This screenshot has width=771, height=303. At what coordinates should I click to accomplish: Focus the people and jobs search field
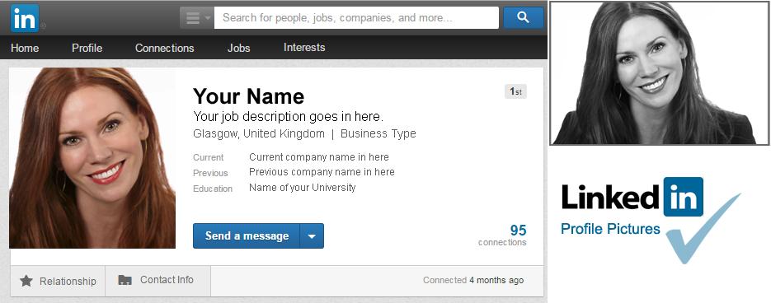[356, 17]
